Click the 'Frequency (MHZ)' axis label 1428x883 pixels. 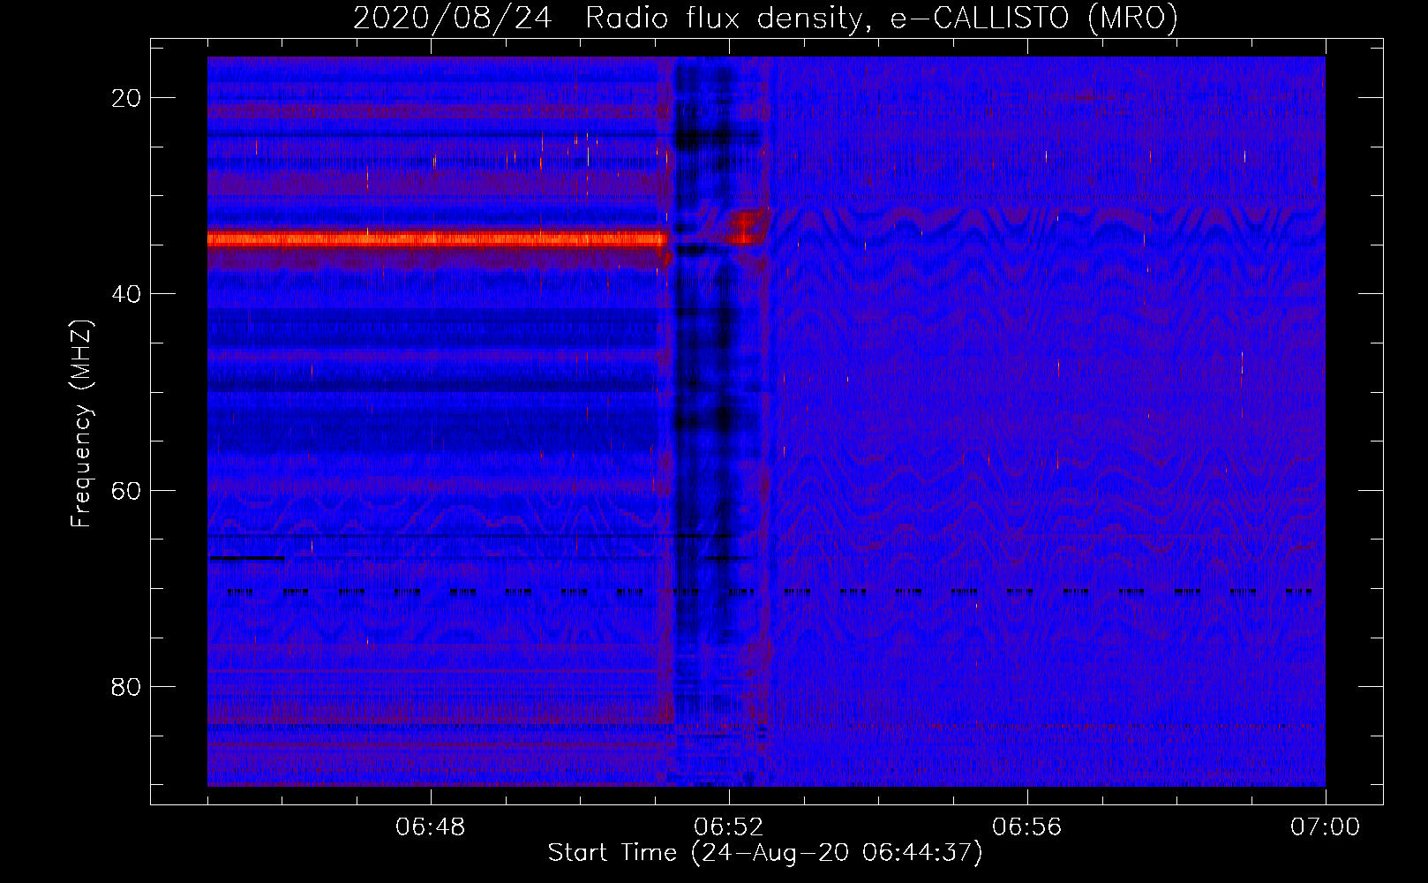[x=81, y=423]
